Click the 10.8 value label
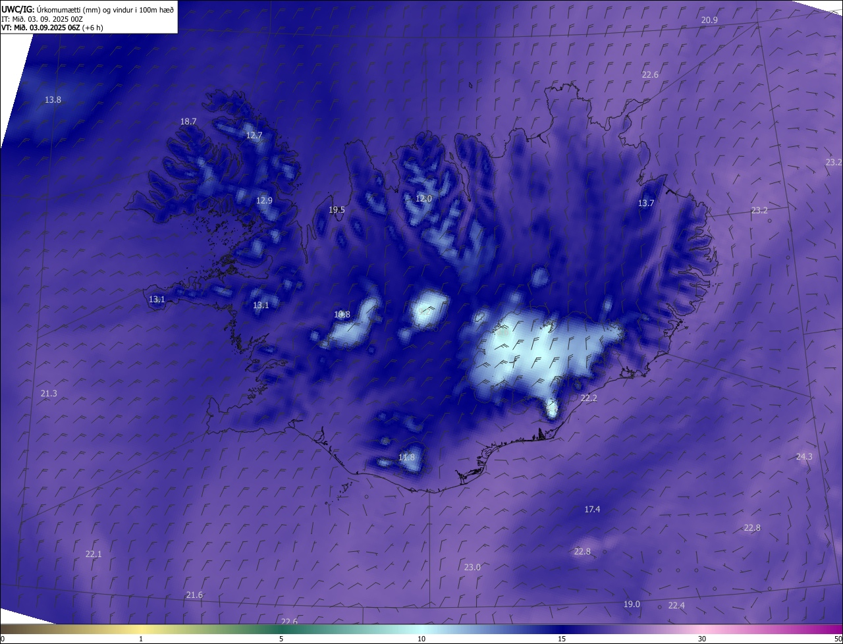The width and height of the screenshot is (843, 644). (342, 315)
